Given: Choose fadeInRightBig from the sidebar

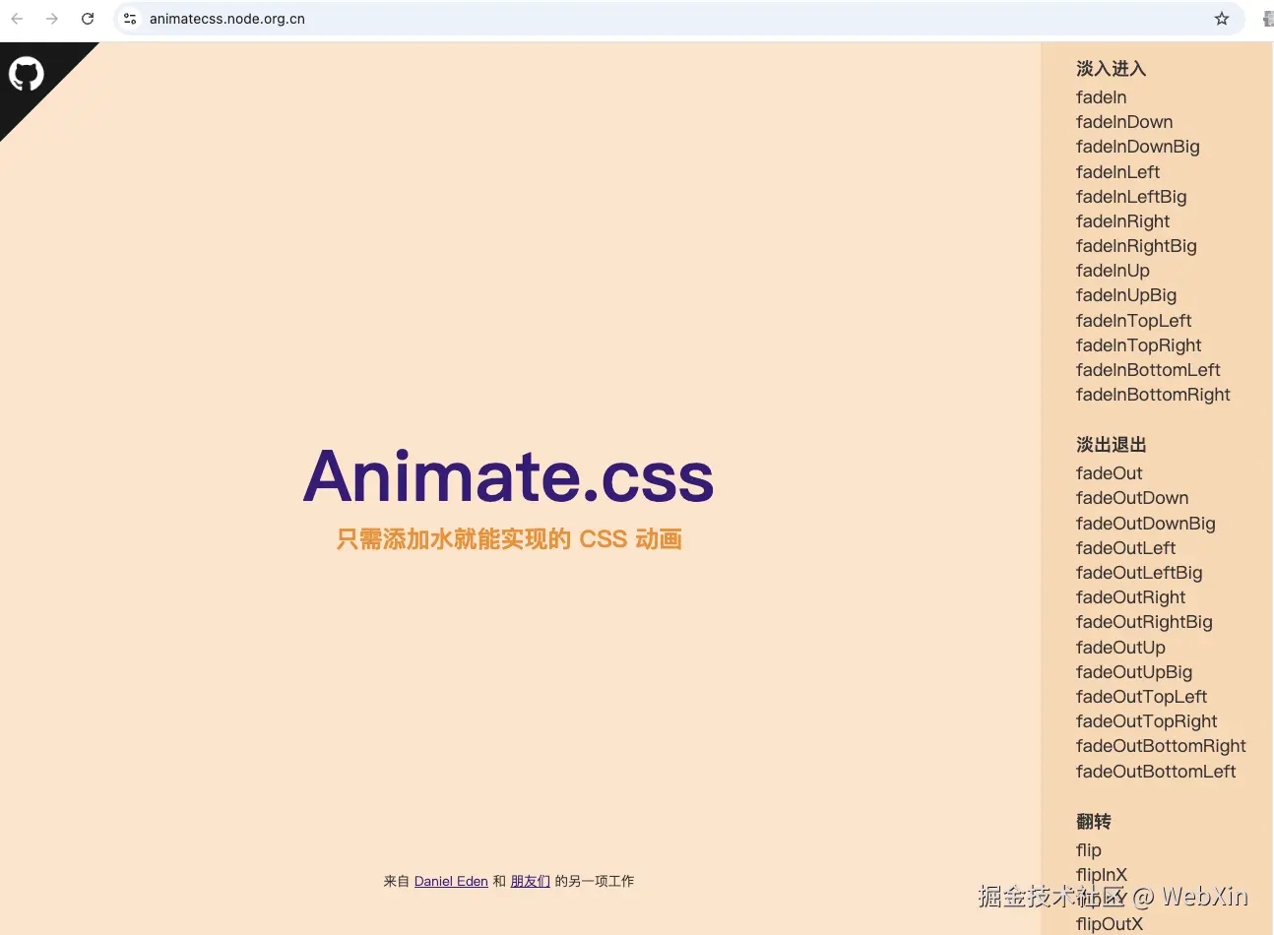Looking at the screenshot, I should click(x=1136, y=246).
